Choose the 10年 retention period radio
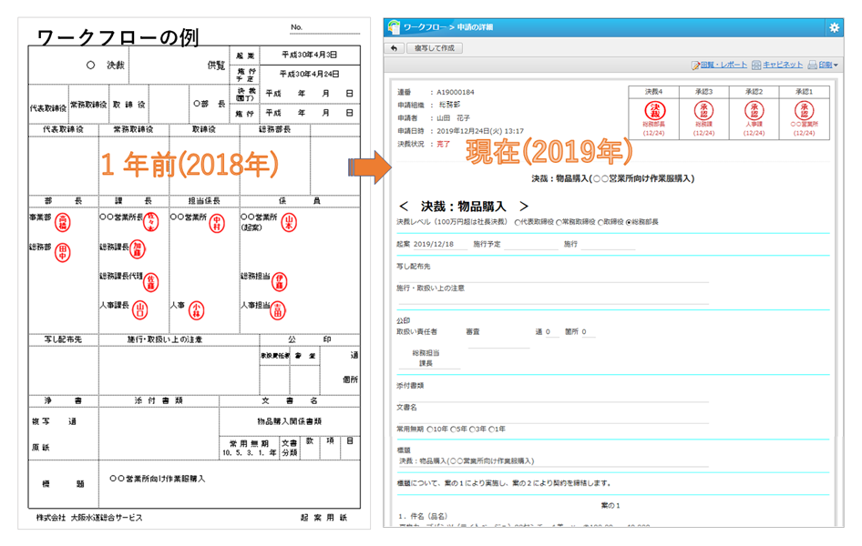 coord(430,430)
